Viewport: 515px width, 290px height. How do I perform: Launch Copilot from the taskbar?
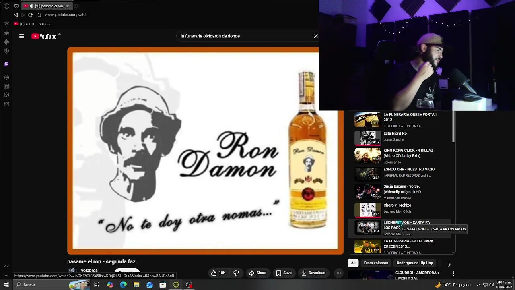110,285
